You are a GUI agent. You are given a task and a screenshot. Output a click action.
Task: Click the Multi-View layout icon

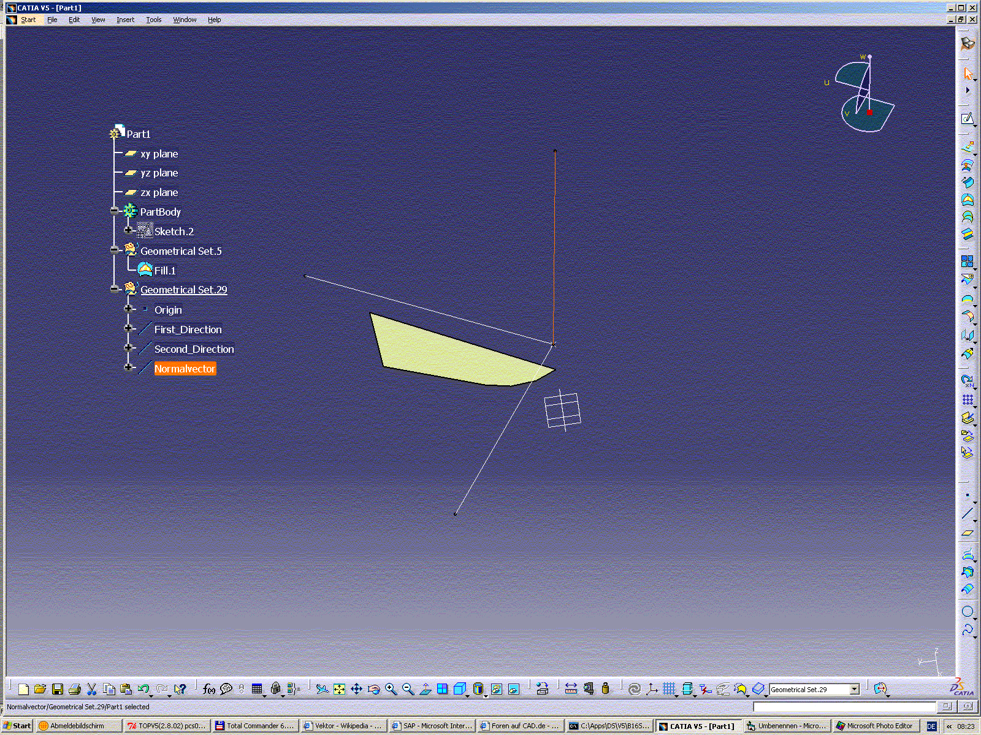click(x=443, y=689)
